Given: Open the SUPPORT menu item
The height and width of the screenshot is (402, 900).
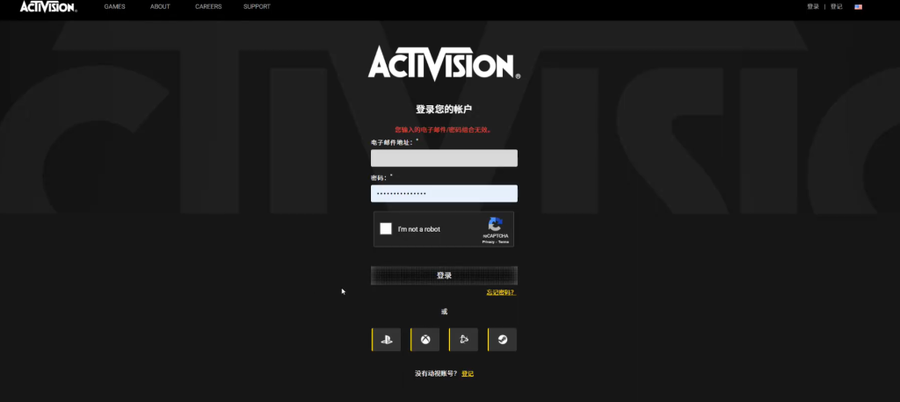Looking at the screenshot, I should click(x=257, y=7).
